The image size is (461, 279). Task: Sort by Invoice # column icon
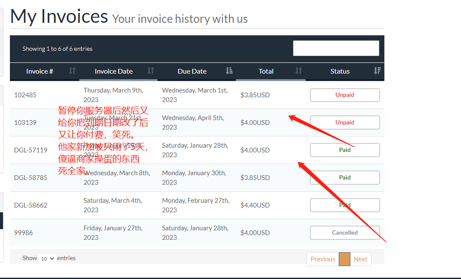click(x=72, y=71)
